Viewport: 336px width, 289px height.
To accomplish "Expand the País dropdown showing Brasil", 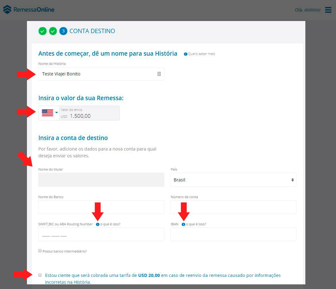I will tap(233, 180).
